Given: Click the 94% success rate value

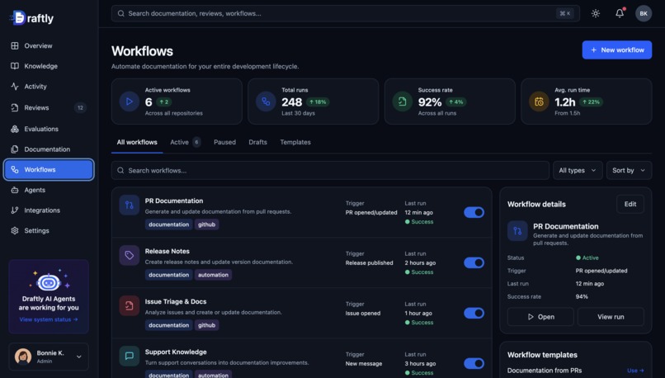Looking at the screenshot, I should point(582,296).
